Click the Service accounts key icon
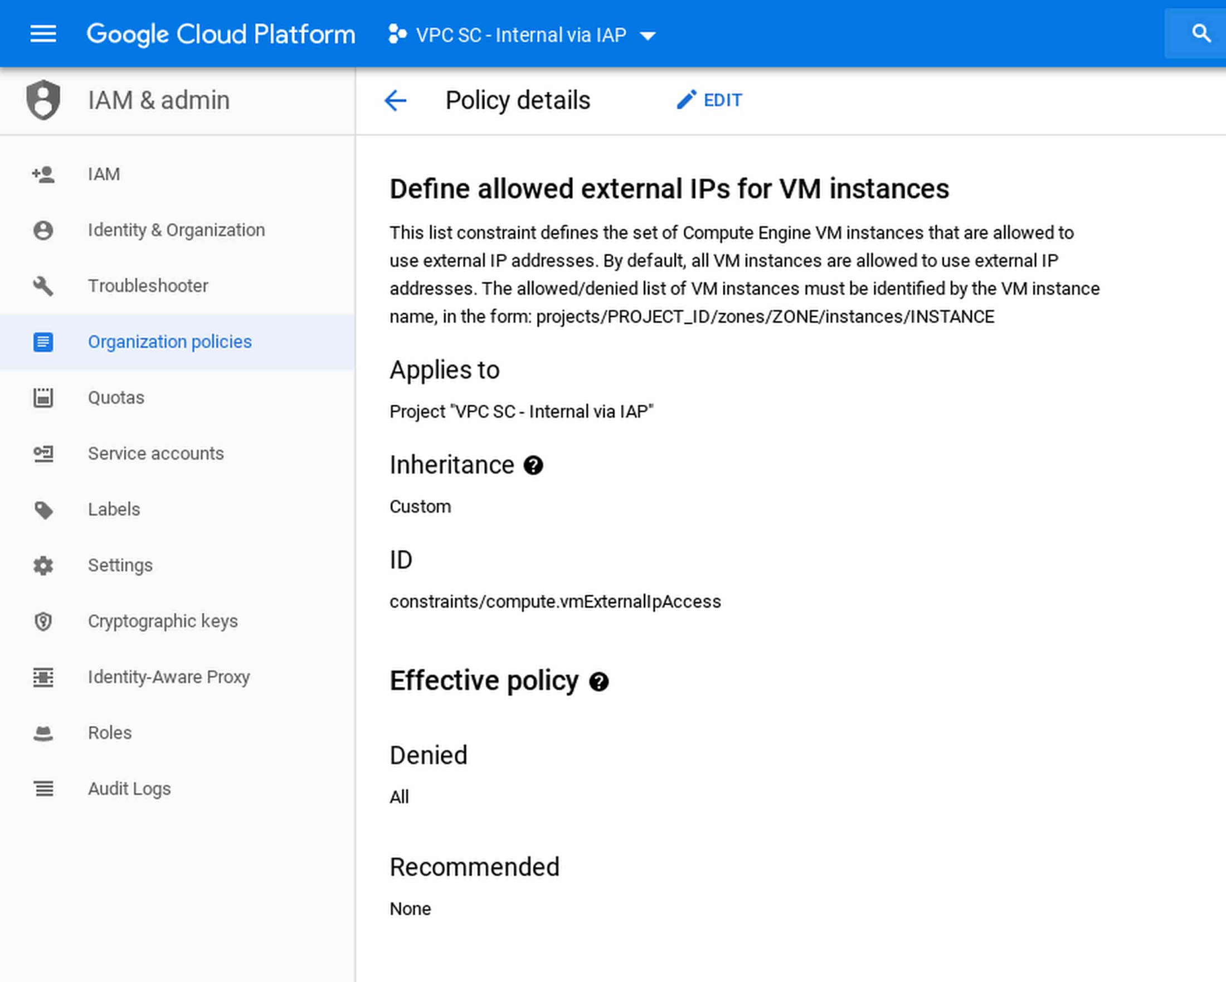Image resolution: width=1226 pixels, height=982 pixels. pyautogui.click(x=43, y=453)
